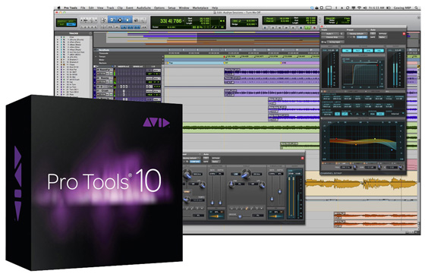Open the Nudge value dropdown
This screenshot has width=425, height=277.
(x=257, y=24)
